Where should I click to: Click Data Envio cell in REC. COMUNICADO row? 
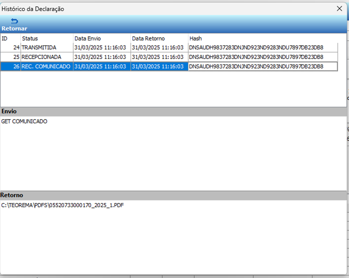(x=102, y=66)
